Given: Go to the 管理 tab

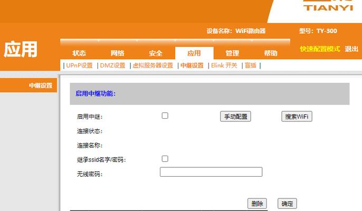Looking at the screenshot, I should pyautogui.click(x=232, y=53).
